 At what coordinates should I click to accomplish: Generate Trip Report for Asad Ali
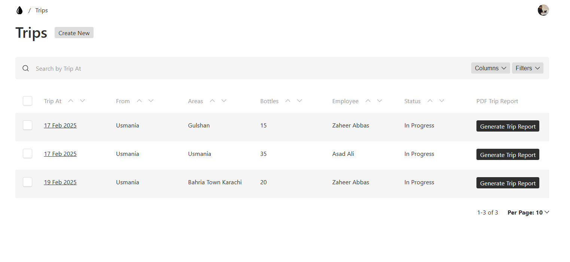pyautogui.click(x=507, y=155)
